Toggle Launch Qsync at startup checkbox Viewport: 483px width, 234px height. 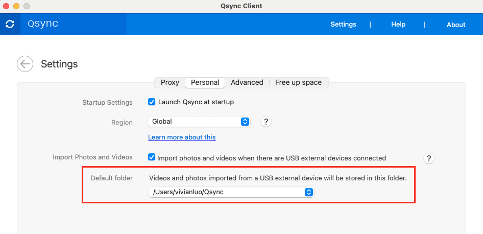pyautogui.click(x=152, y=102)
